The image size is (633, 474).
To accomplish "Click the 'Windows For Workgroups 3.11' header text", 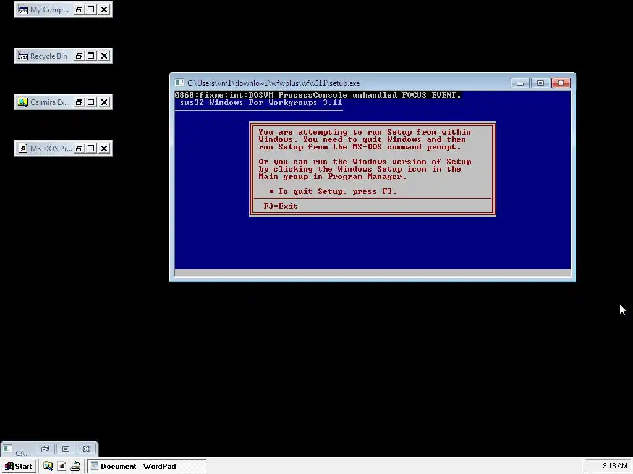I will point(275,102).
